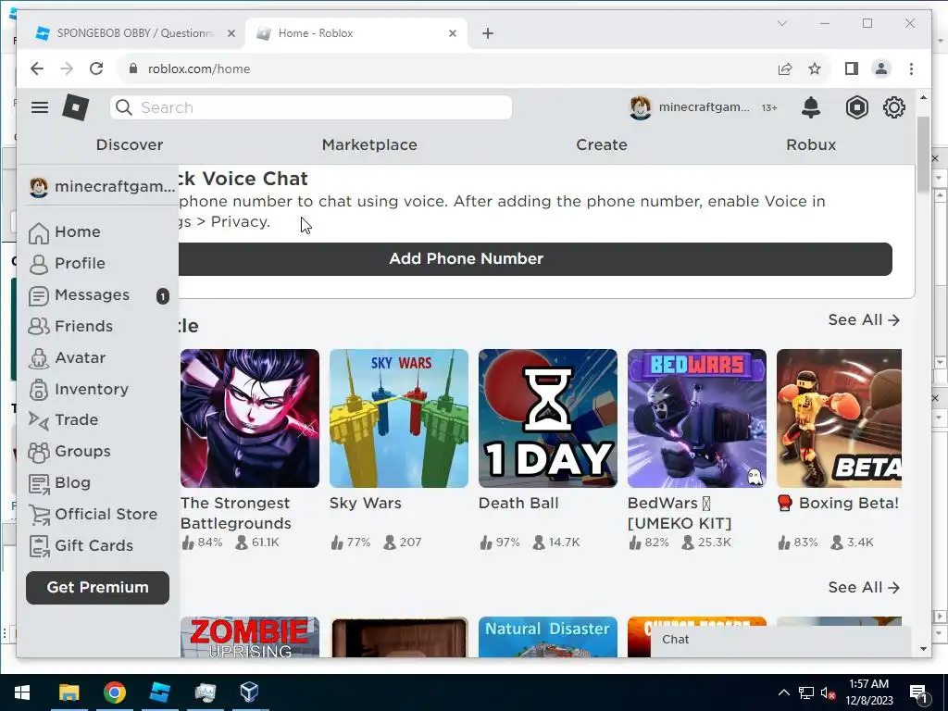Go to the Create page
The height and width of the screenshot is (711, 948).
click(602, 145)
